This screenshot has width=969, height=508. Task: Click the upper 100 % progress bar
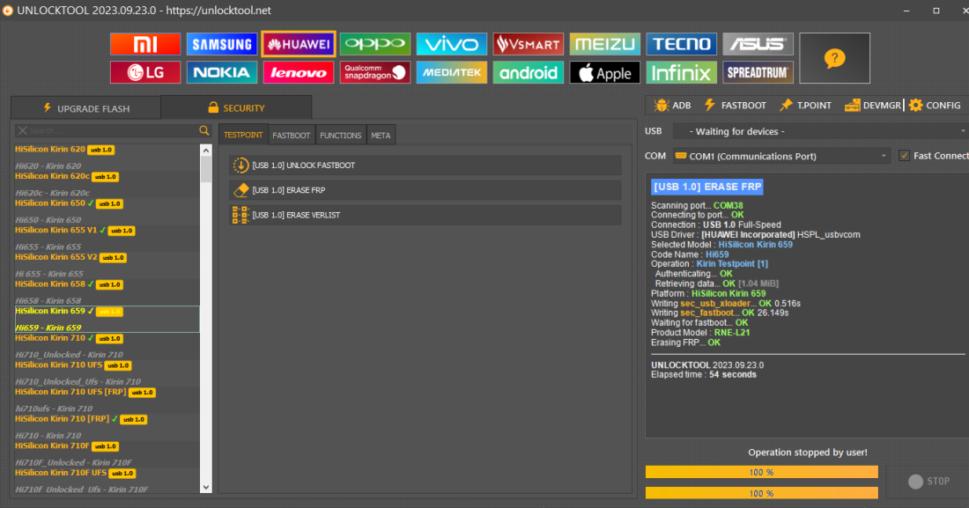[x=761, y=472]
